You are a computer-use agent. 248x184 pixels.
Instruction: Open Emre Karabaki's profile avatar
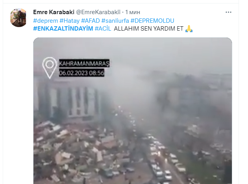coord(19,18)
